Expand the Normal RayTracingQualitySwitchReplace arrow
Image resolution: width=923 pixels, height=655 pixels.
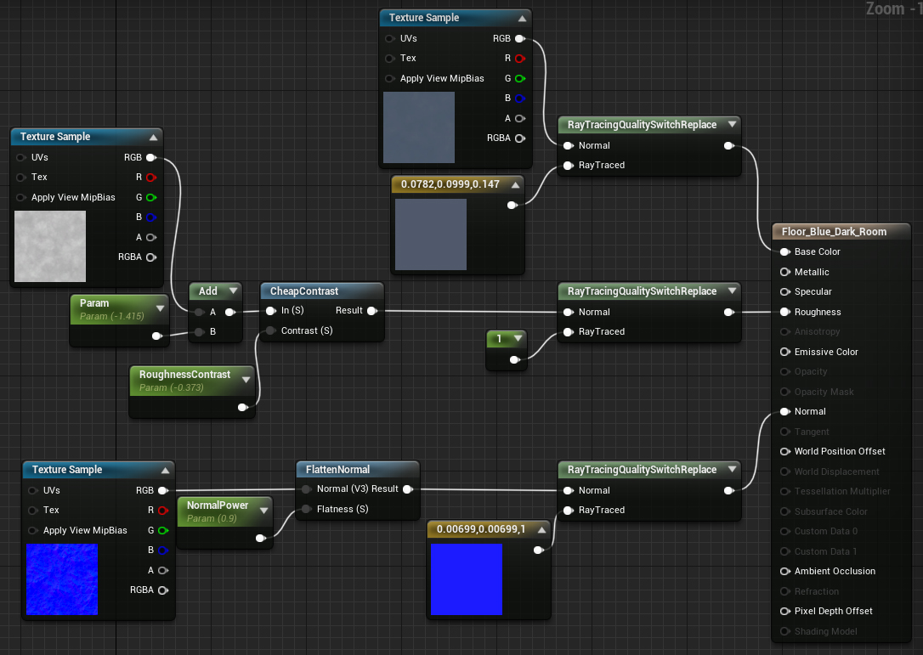733,469
